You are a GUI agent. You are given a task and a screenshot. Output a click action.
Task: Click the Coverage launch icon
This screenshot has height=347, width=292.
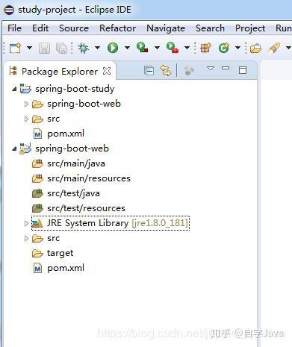click(143, 47)
